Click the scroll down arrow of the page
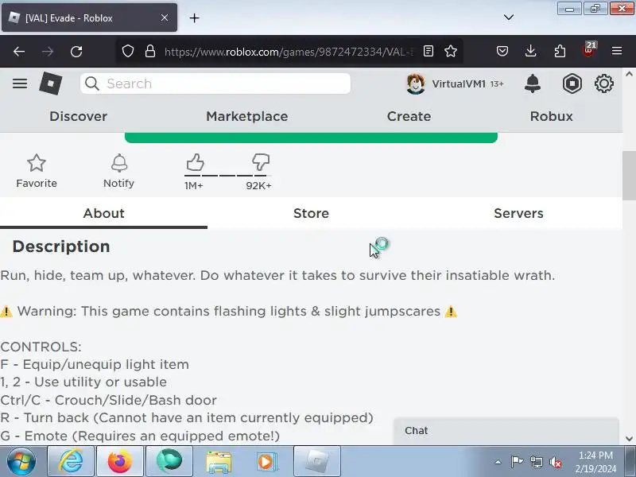Screen dimensions: 636x477 click(629, 439)
